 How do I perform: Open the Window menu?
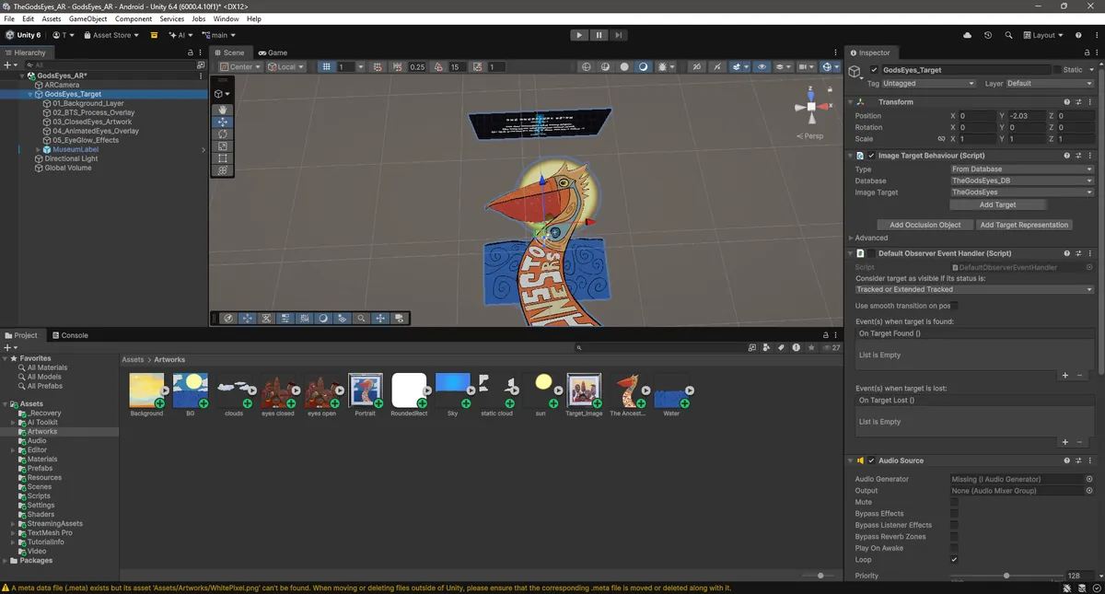tap(226, 18)
